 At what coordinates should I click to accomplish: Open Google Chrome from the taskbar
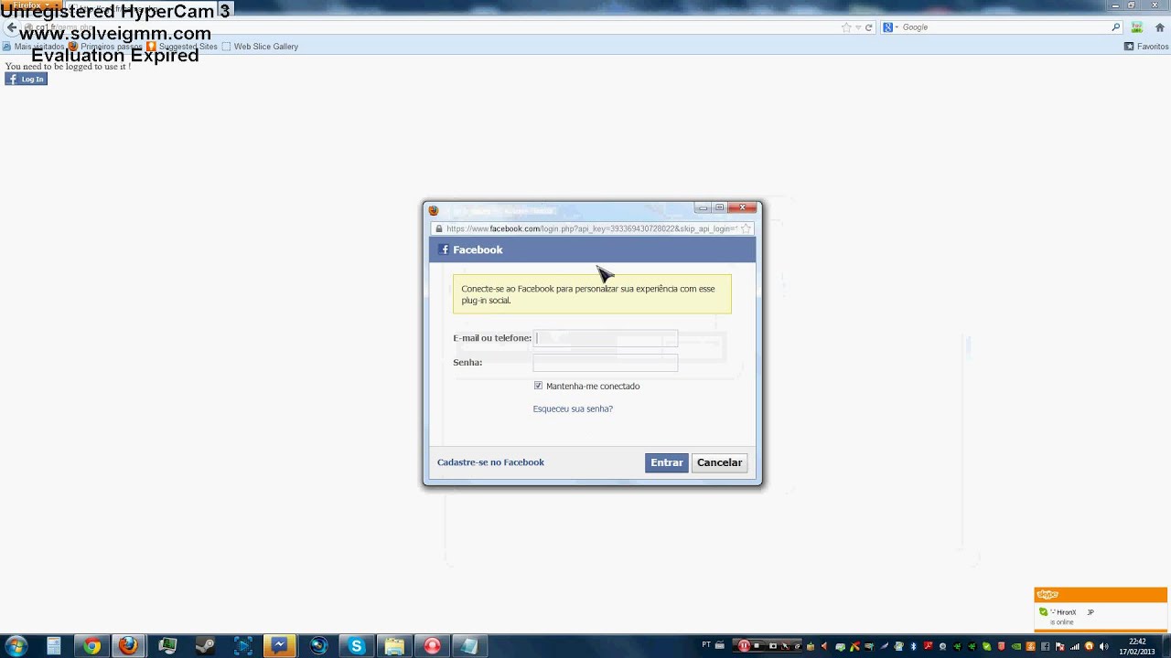point(91,646)
